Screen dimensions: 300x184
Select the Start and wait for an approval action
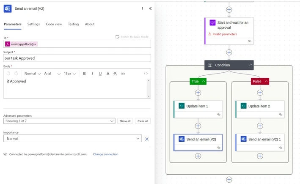click(x=229, y=31)
